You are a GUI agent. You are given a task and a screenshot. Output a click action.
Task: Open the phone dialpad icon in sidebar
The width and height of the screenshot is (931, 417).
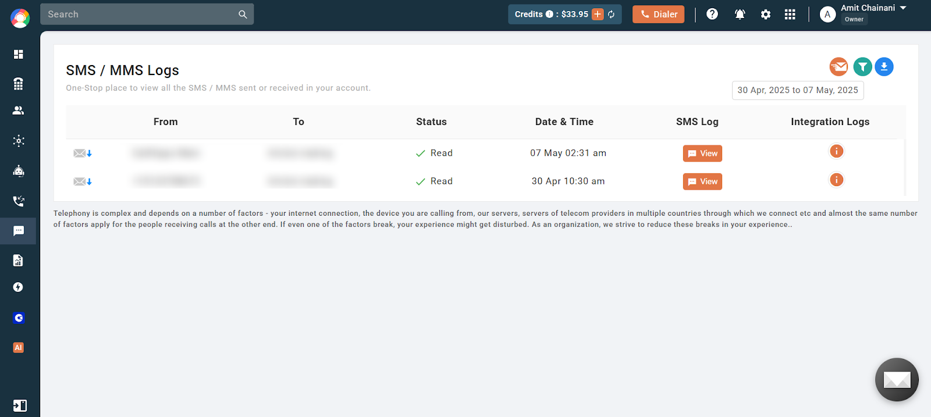pyautogui.click(x=19, y=84)
